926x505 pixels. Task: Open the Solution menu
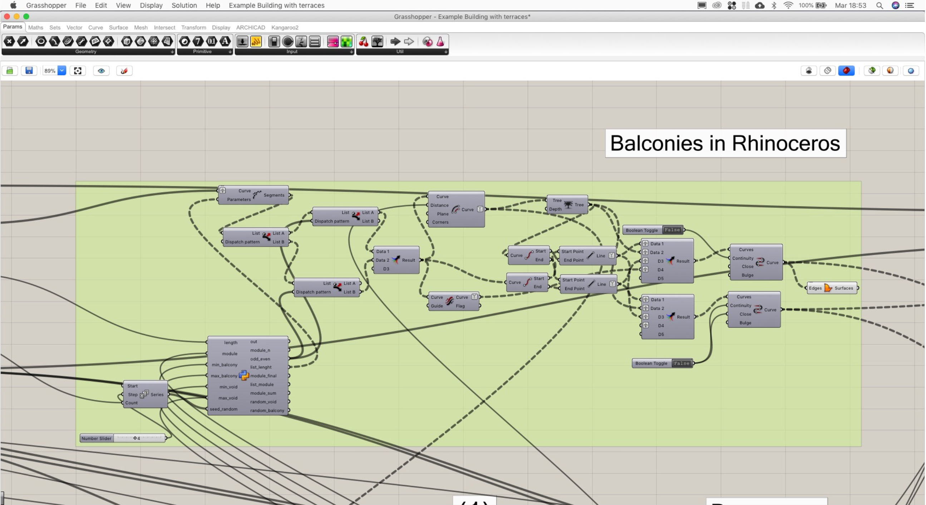(184, 5)
